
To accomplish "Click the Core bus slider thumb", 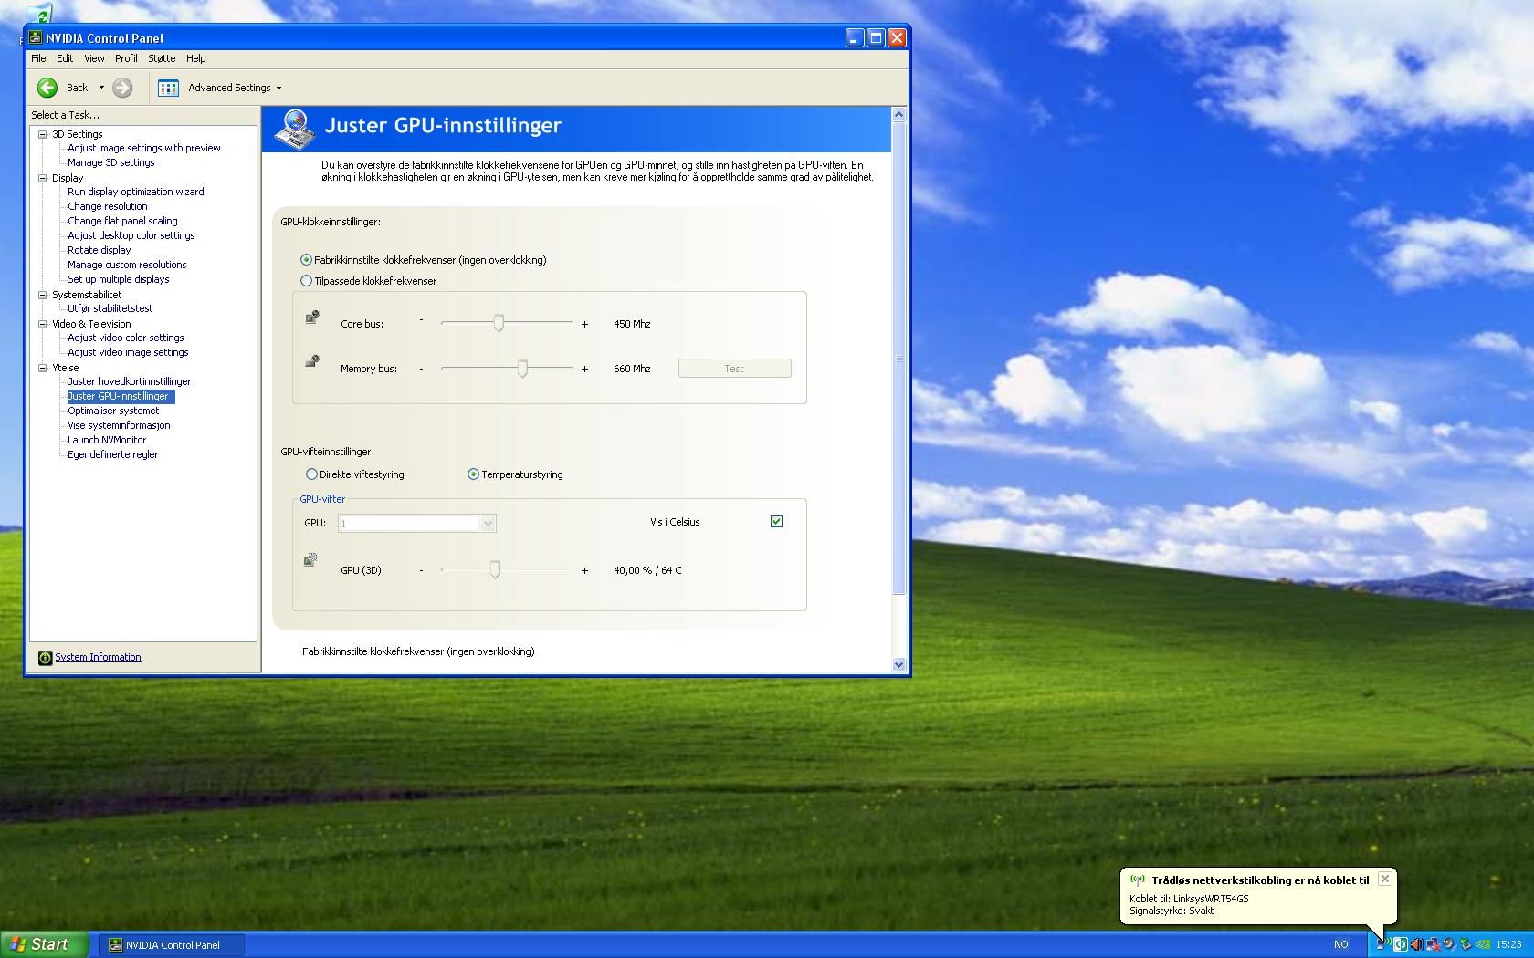I will click(499, 323).
